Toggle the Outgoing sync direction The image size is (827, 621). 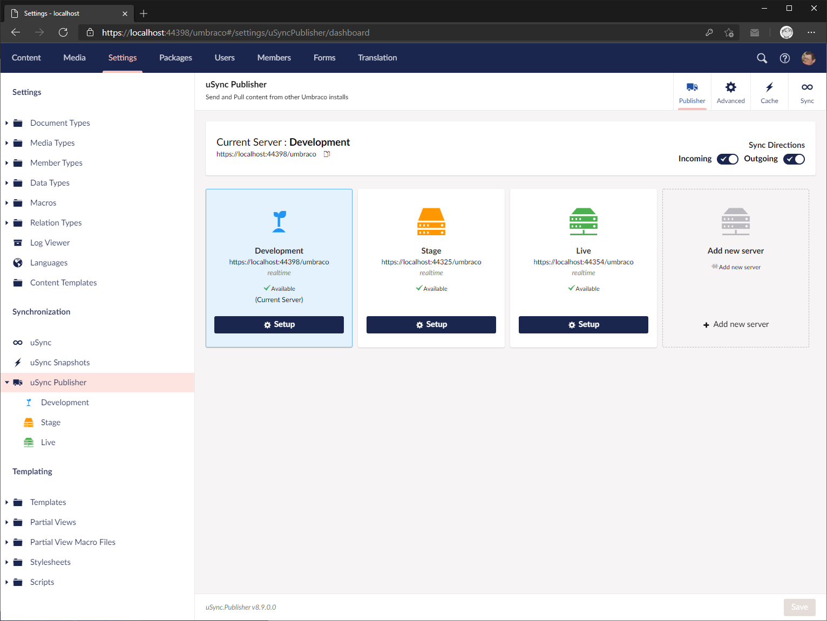[x=794, y=159]
